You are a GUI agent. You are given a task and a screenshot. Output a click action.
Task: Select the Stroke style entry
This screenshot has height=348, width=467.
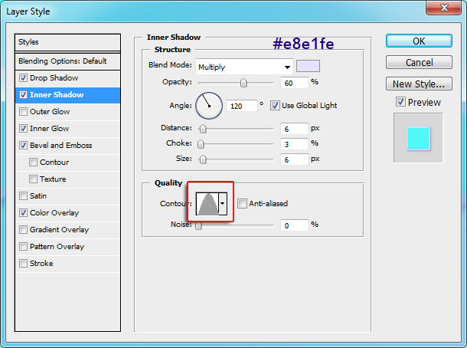(41, 264)
